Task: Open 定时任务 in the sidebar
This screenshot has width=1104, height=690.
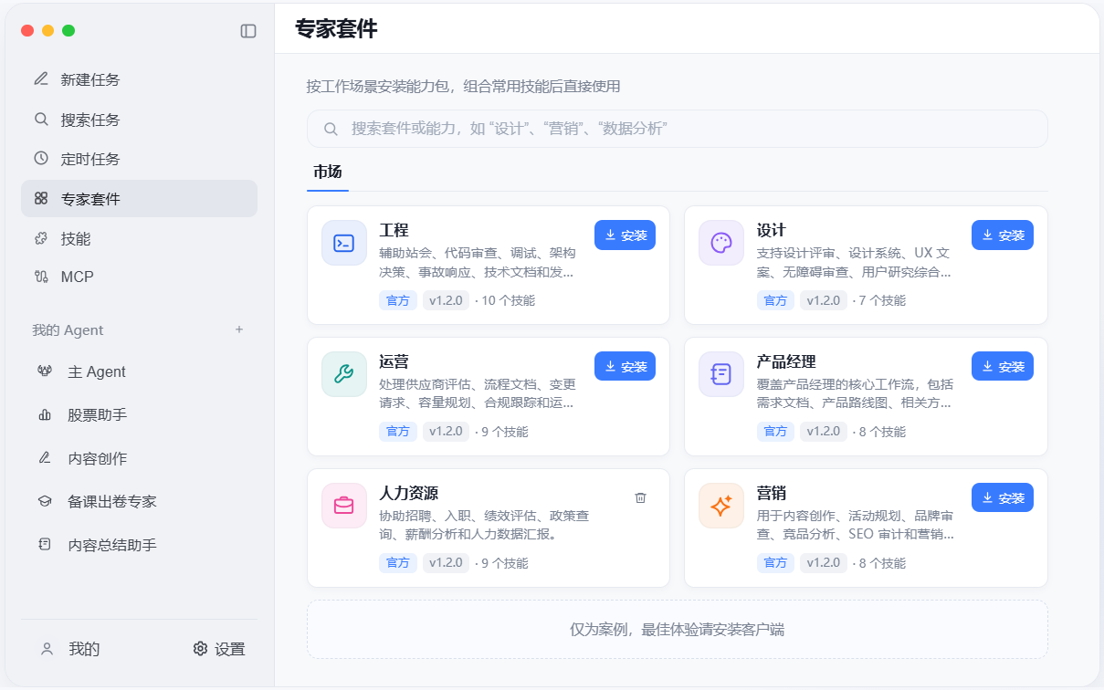Action: click(x=139, y=159)
